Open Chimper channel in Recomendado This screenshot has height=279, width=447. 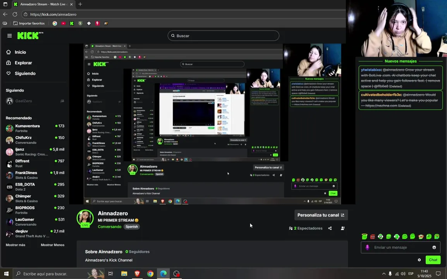tap(35, 198)
